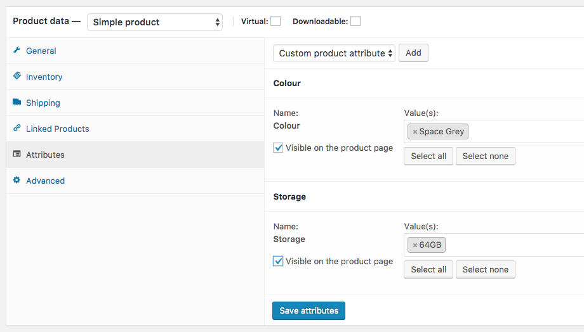Open the Inventory tab
The image size is (584, 332).
[44, 77]
